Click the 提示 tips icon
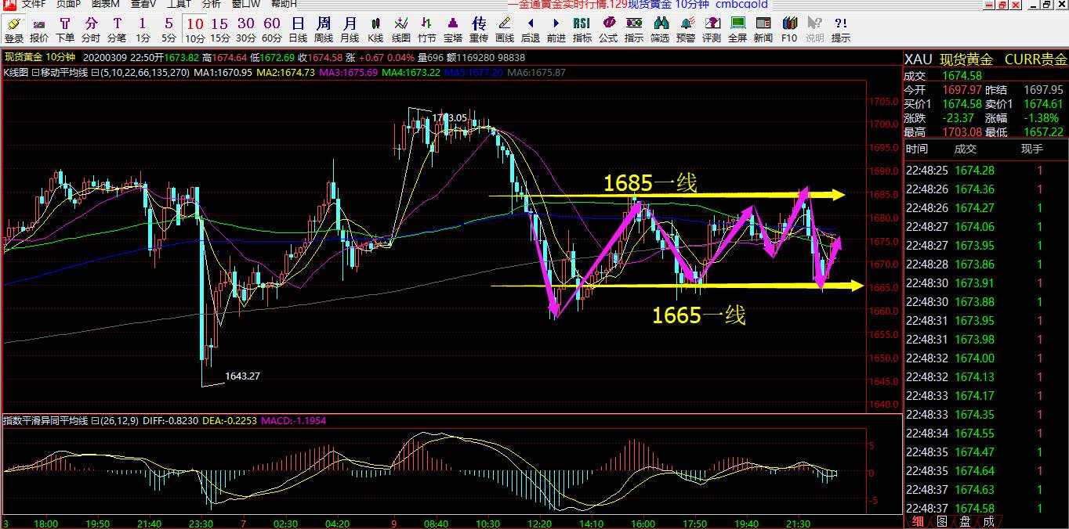This screenshot has height=529, width=1069. (841, 30)
